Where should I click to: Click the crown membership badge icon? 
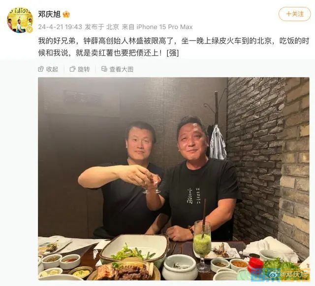[x=66, y=14]
